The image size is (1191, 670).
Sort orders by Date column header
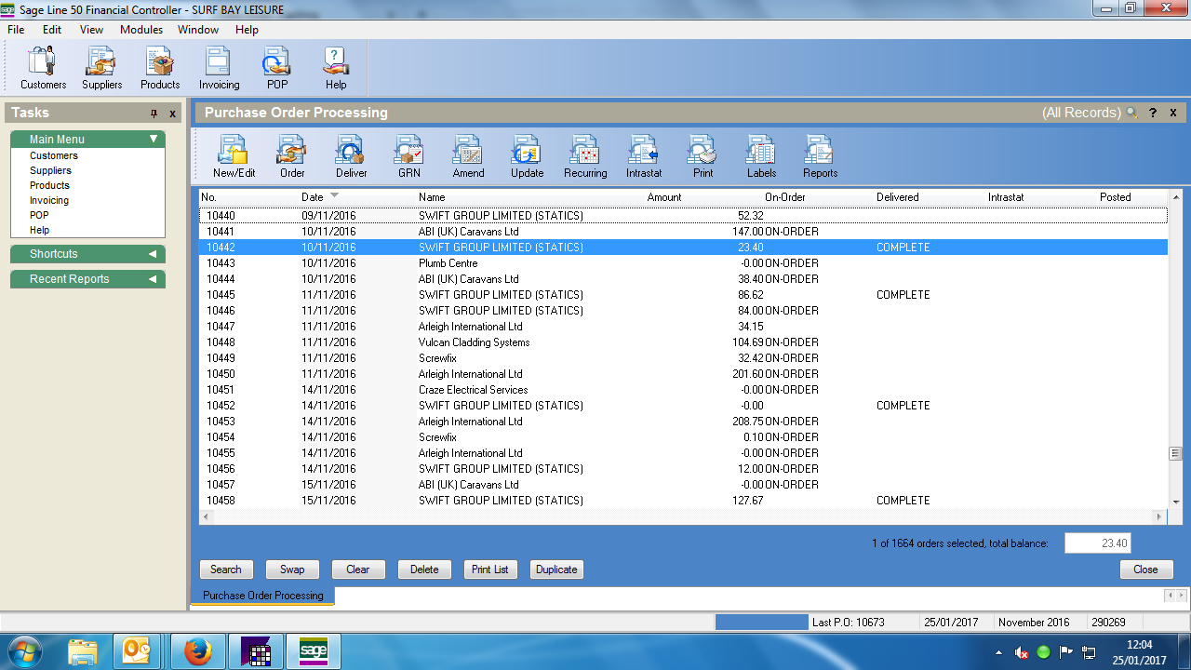pyautogui.click(x=313, y=197)
